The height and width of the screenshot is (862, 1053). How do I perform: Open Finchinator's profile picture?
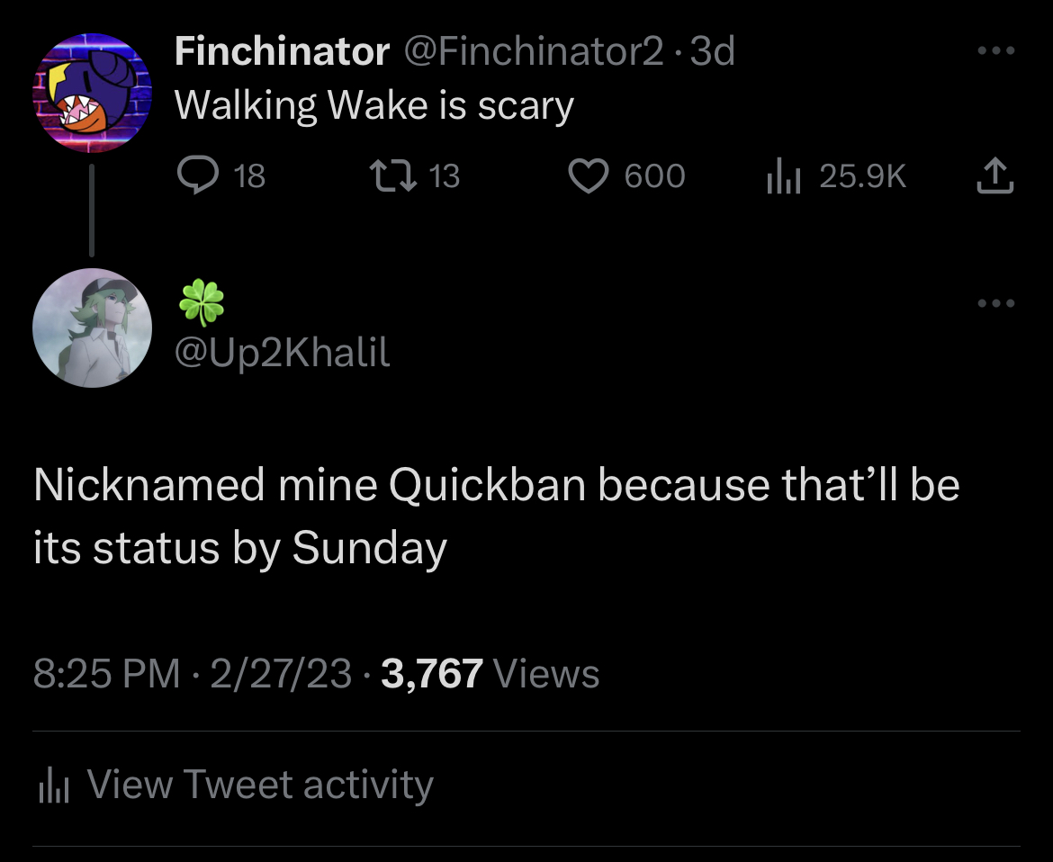[92, 93]
